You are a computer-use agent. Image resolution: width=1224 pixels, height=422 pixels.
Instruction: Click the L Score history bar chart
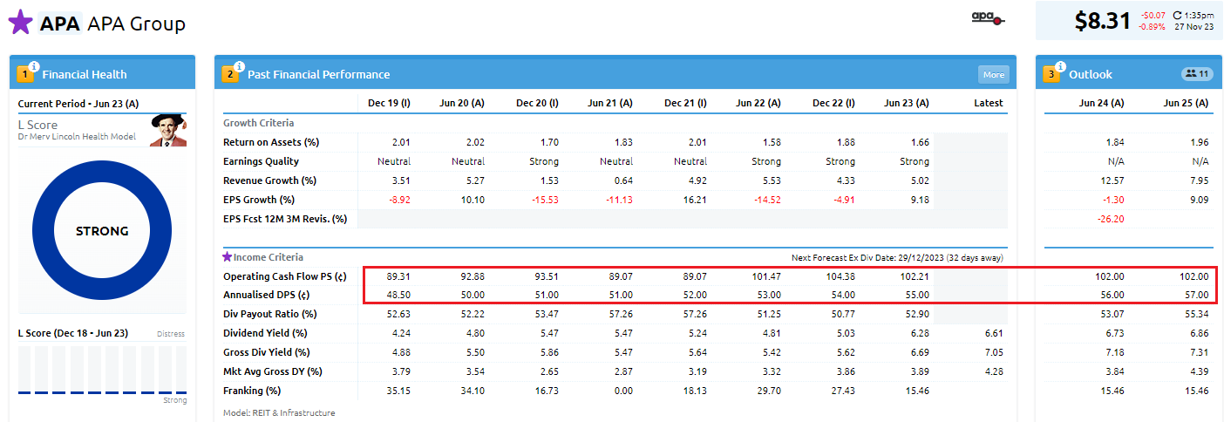(102, 371)
